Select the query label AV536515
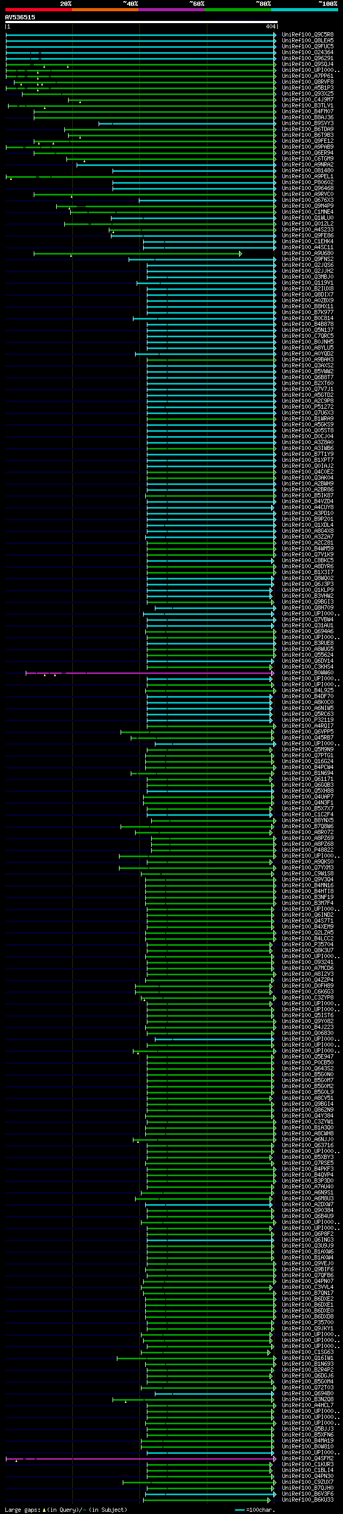The height and width of the screenshot is (1514, 343). [20, 18]
